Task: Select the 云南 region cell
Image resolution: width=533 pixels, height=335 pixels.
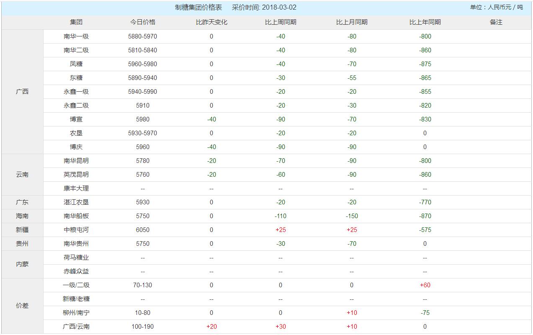Action: tap(22, 175)
